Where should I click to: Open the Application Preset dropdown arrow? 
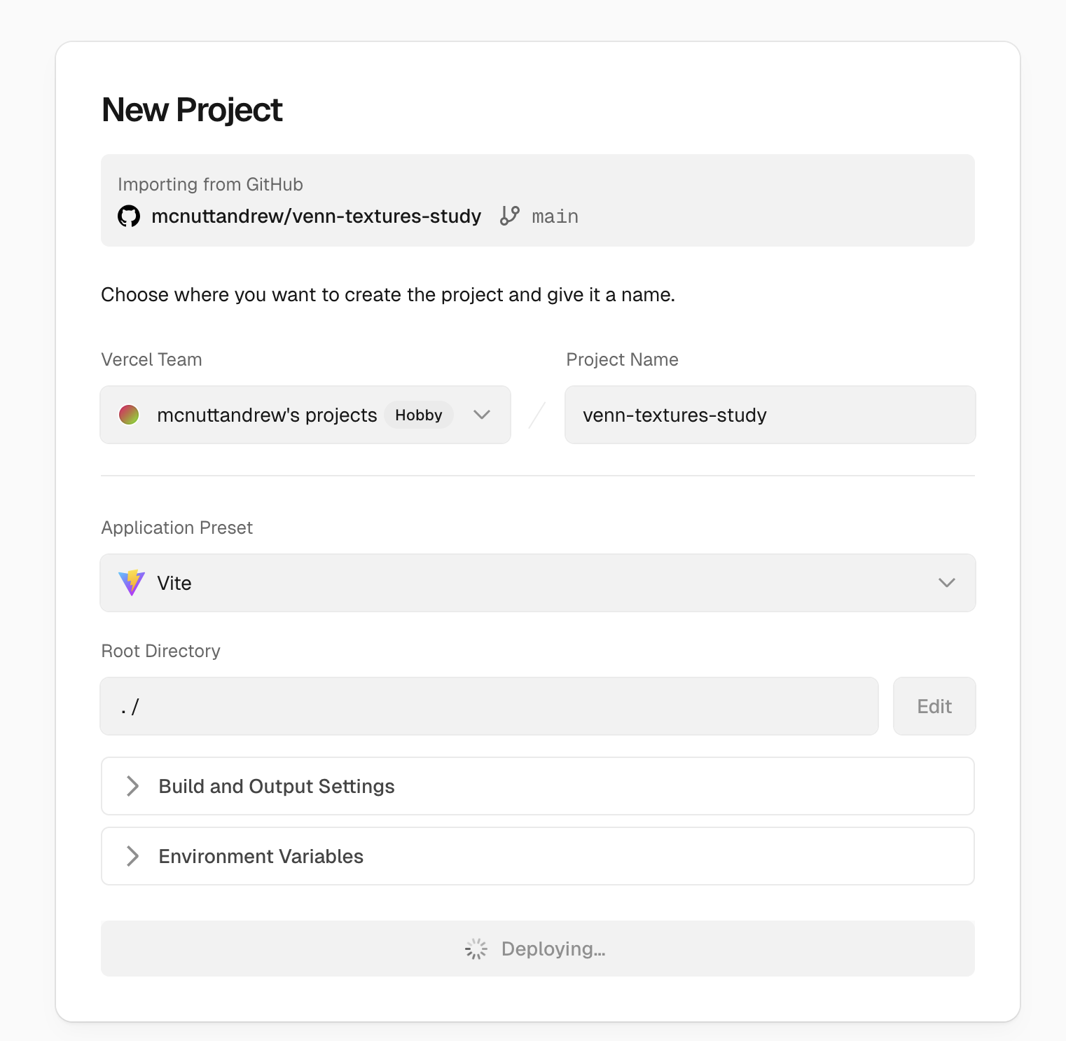click(947, 583)
